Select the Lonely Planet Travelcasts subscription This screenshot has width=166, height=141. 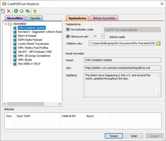tap(33, 44)
